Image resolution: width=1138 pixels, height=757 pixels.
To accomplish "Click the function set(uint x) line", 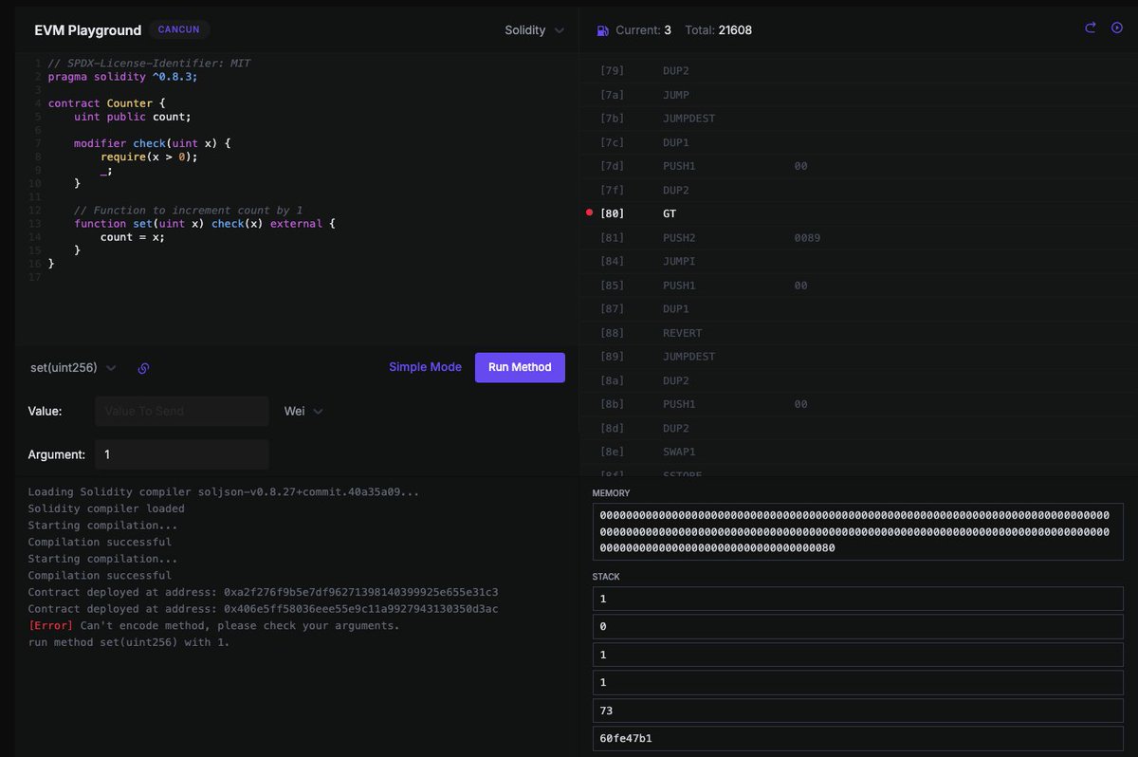I will (205, 223).
